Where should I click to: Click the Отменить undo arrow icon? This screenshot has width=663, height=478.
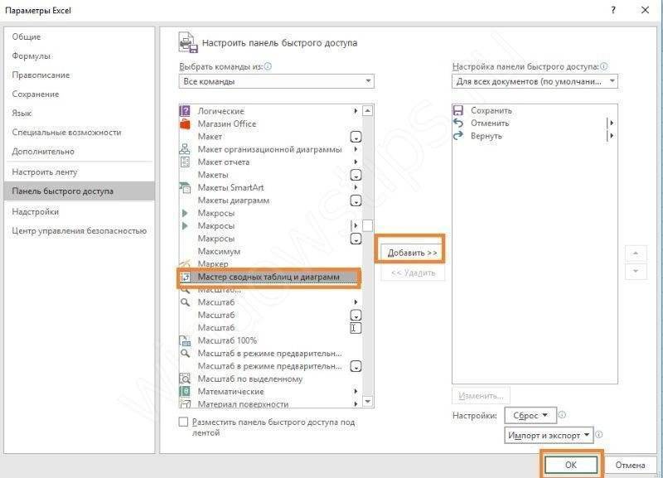[458, 123]
